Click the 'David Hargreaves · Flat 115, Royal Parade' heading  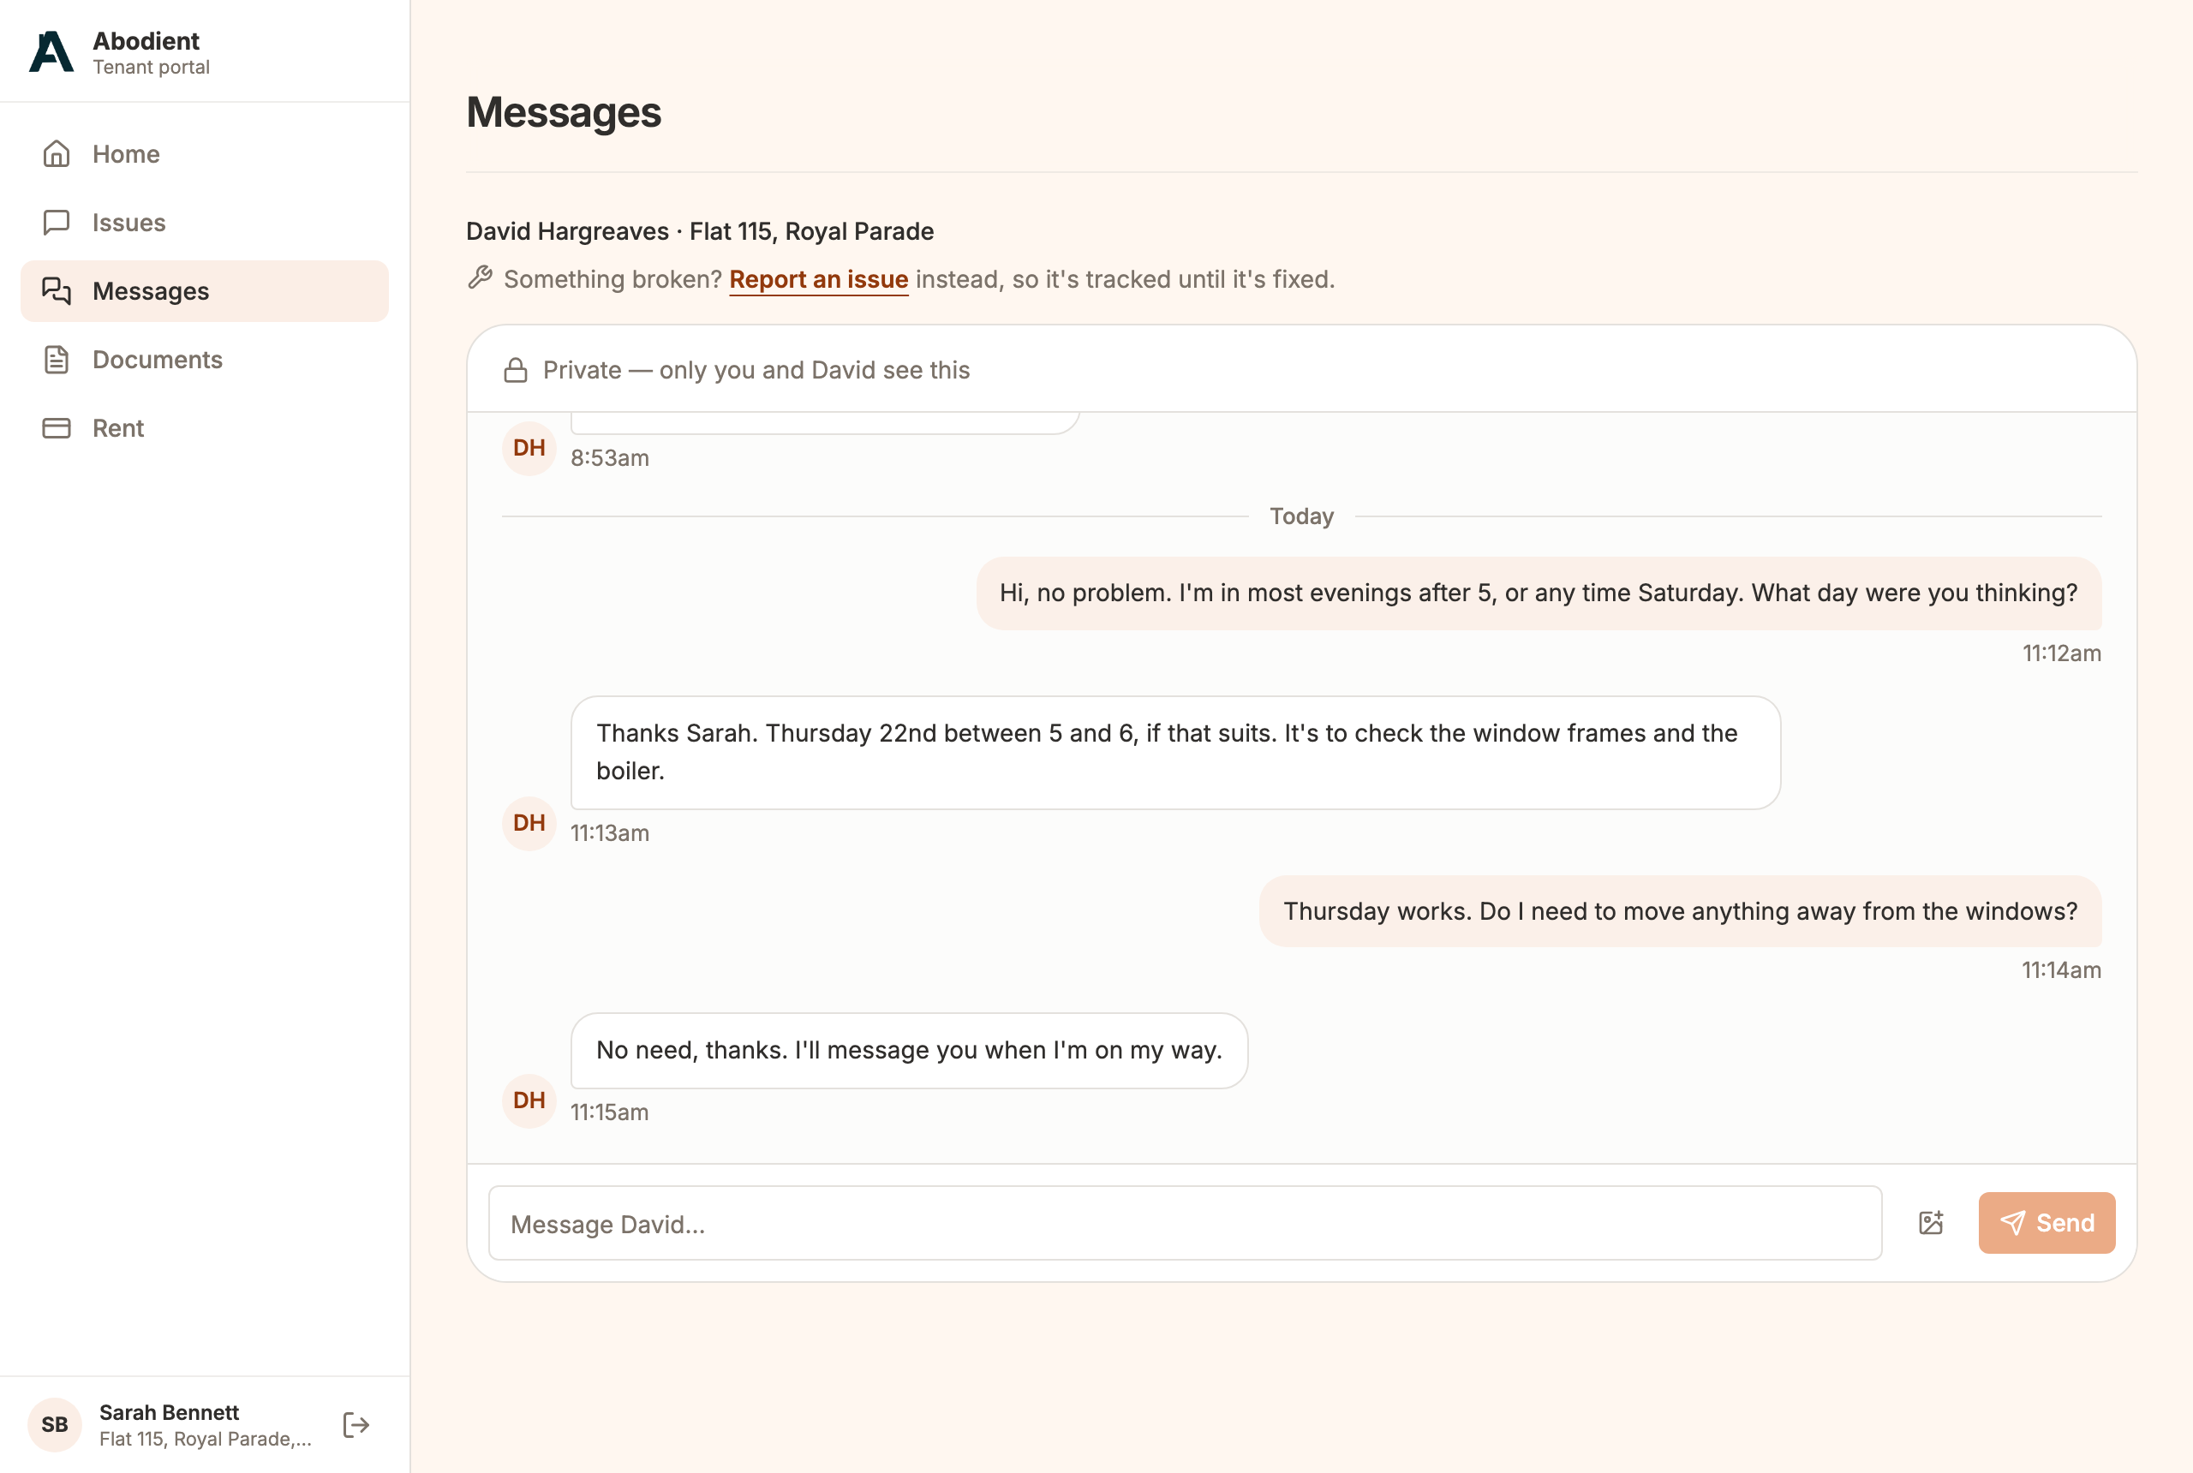coord(700,231)
